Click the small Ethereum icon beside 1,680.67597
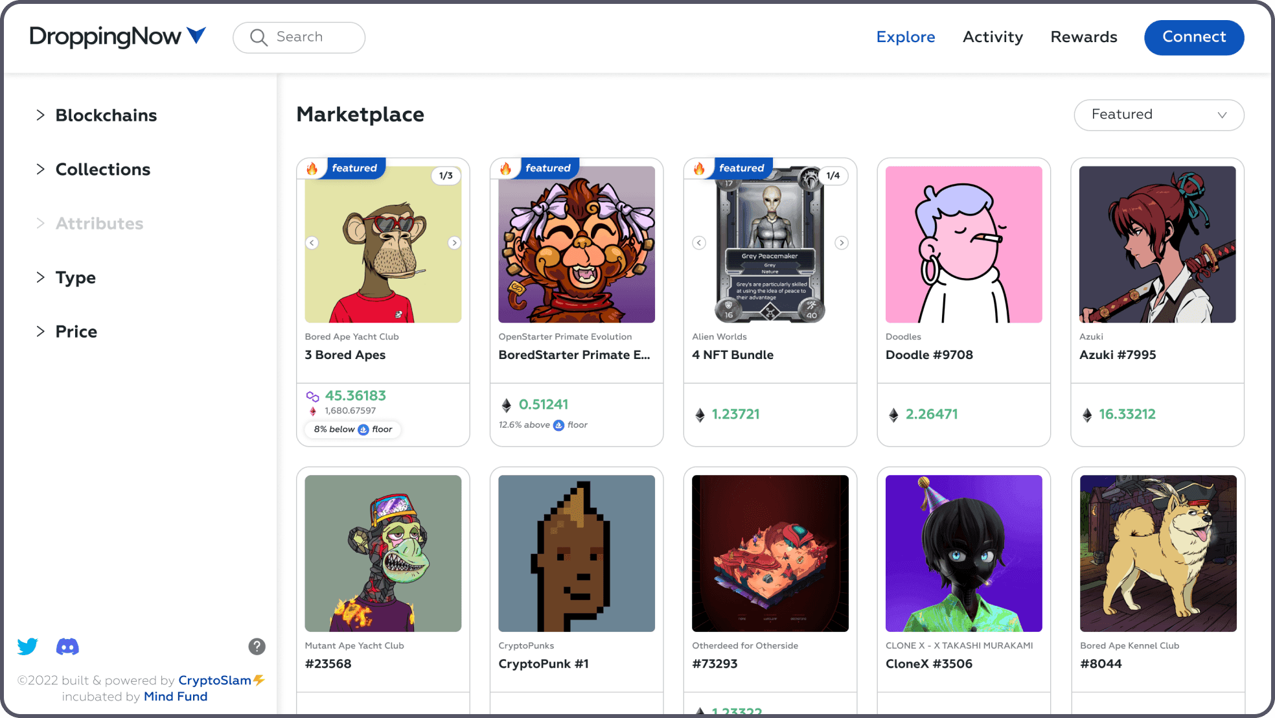Image resolution: width=1275 pixels, height=718 pixels. (x=313, y=411)
